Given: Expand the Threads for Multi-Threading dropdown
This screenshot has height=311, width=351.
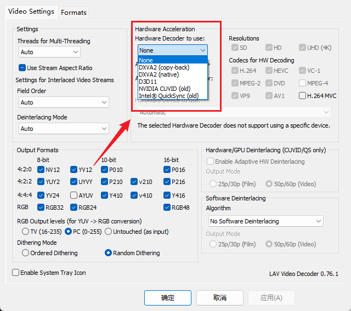Looking at the screenshot, I should (x=49, y=52).
